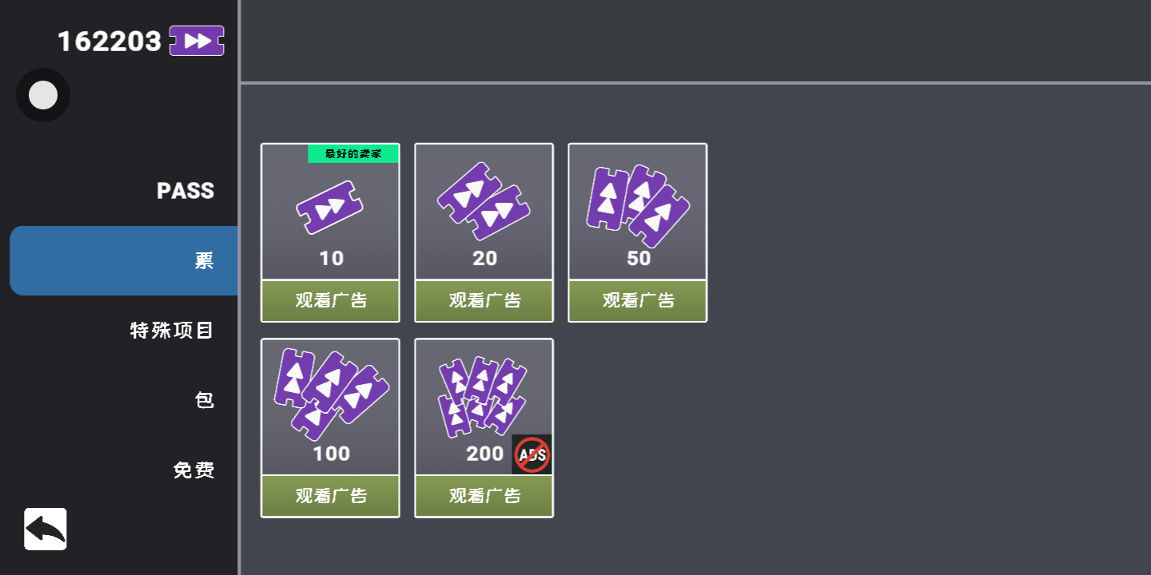Tap the purple ticket icon beside 162203
1151x575 pixels.
[x=197, y=41]
